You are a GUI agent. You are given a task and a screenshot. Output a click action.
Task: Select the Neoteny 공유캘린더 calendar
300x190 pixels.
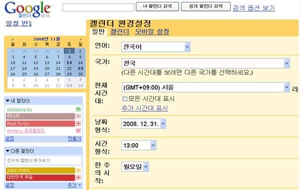[x=25, y=131]
